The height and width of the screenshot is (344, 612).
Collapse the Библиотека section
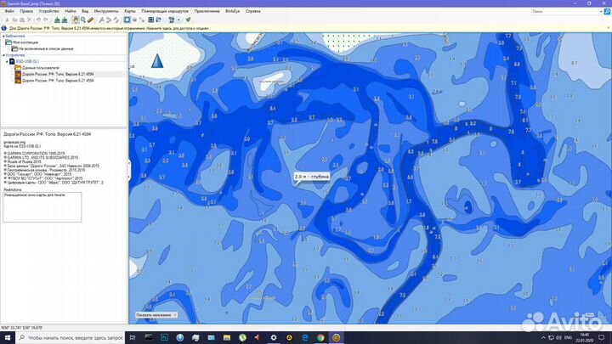(x=3, y=37)
